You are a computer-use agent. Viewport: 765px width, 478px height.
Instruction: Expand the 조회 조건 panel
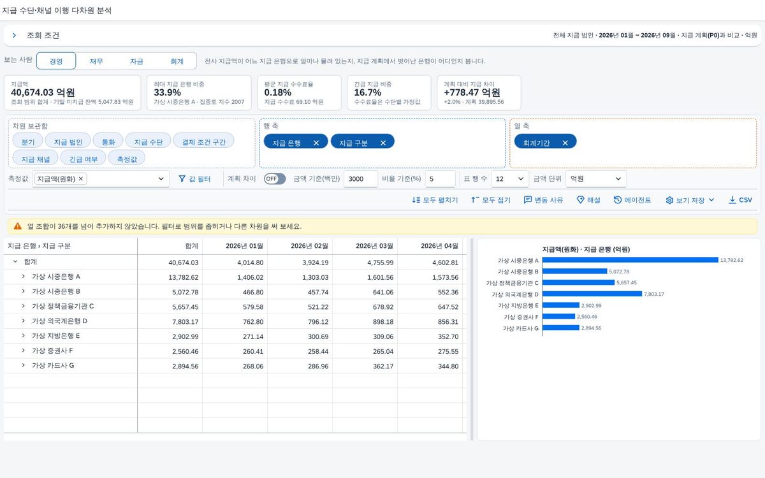pyautogui.click(x=14, y=36)
